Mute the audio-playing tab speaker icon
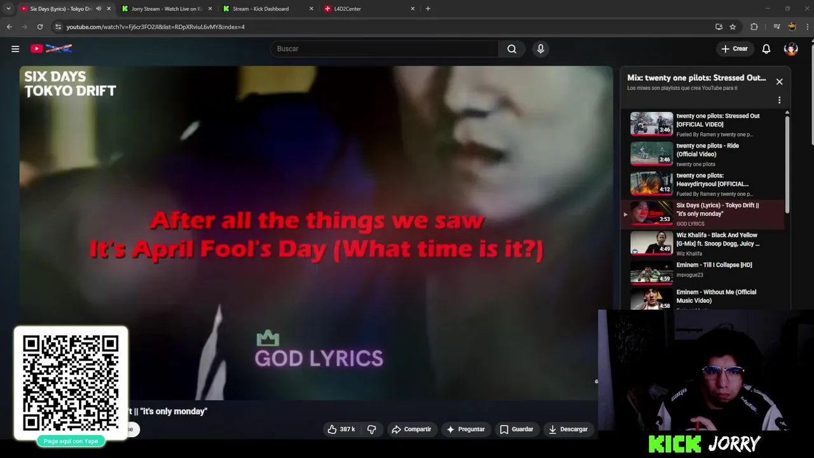 [x=99, y=9]
